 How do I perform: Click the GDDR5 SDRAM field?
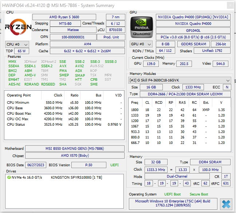193,44
